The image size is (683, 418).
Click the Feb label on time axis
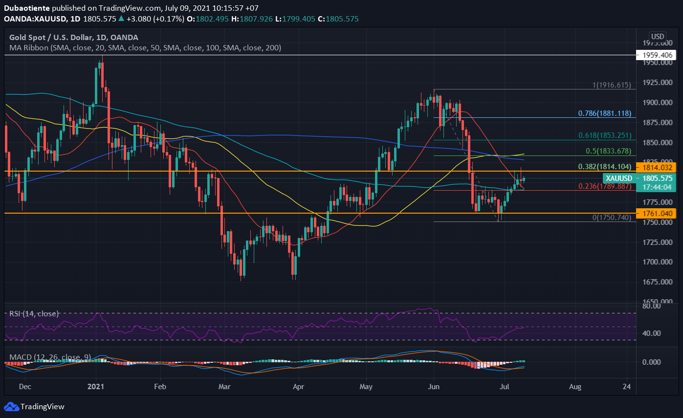point(160,387)
